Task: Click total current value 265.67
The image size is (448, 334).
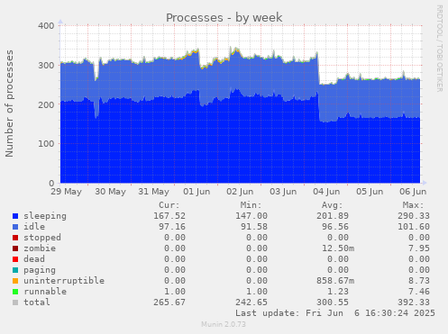Action: point(169,302)
